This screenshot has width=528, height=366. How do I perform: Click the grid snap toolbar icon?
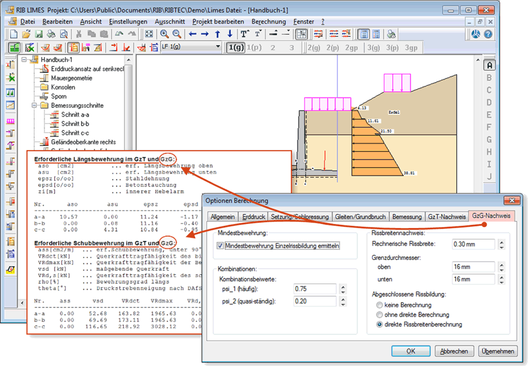(301, 34)
